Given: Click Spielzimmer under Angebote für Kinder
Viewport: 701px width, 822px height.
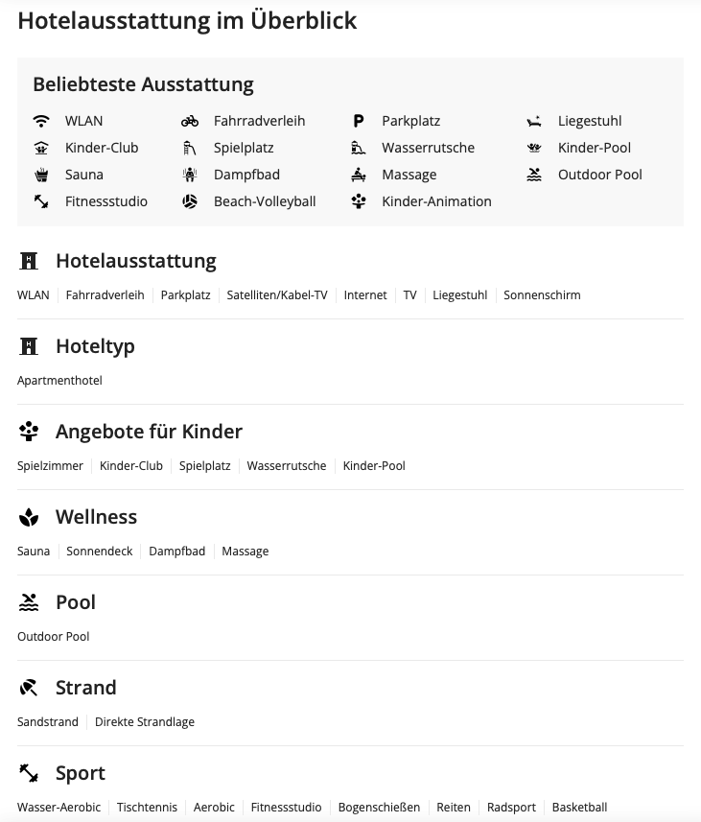Looking at the screenshot, I should pos(50,466).
